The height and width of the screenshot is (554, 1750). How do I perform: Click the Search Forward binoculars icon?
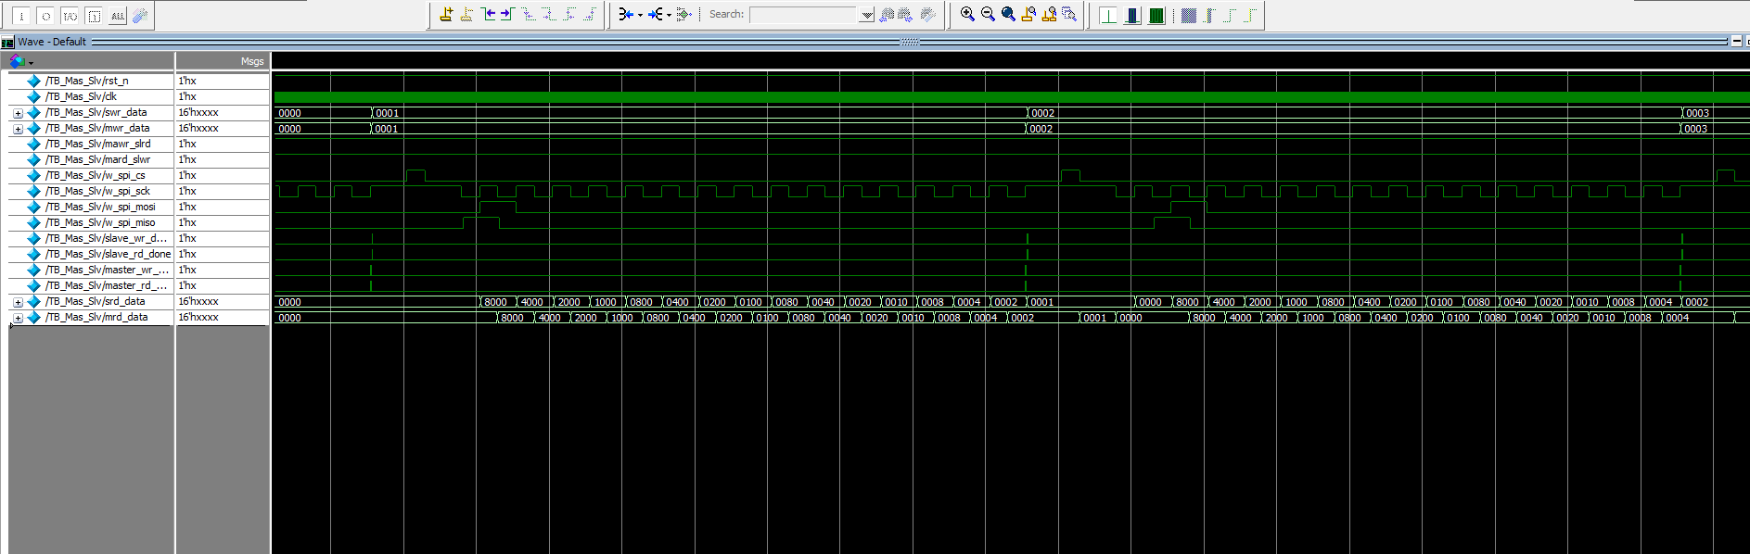pos(905,14)
